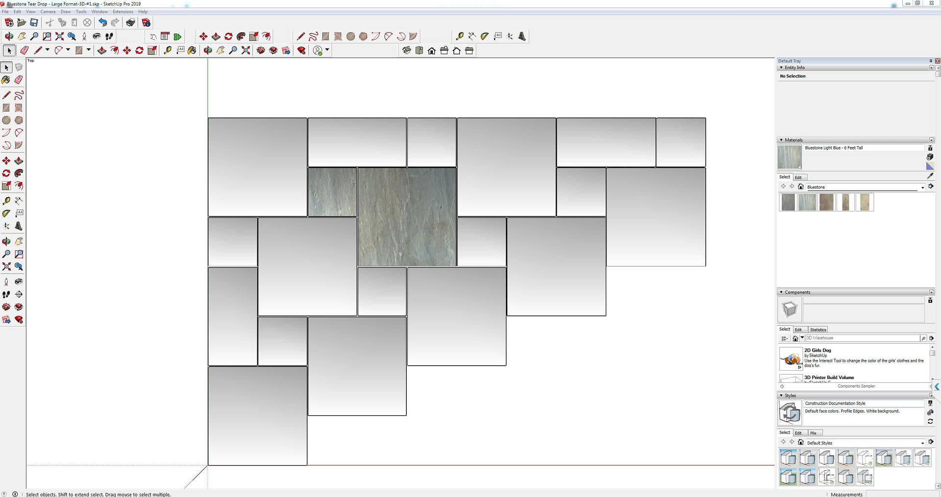This screenshot has width=941, height=497.
Task: Collapse the Entity Info panel
Action: [781, 68]
